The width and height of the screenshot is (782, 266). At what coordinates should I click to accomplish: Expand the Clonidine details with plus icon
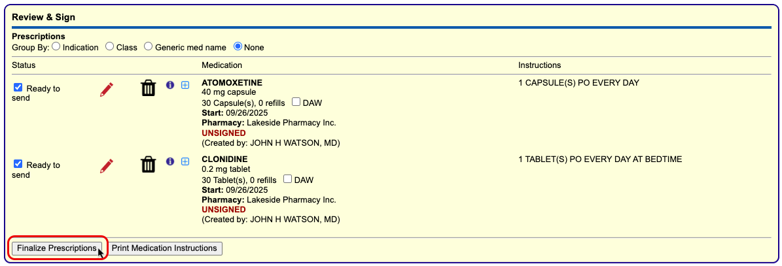pos(185,161)
